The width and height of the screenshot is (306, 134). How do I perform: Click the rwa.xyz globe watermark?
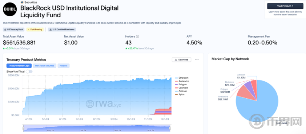point(89,104)
